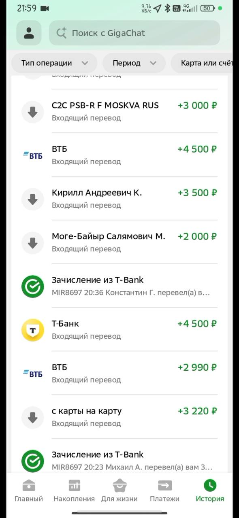The width and height of the screenshot is (239, 518).
Task: Go to the Платежи tab
Action: click(164, 491)
